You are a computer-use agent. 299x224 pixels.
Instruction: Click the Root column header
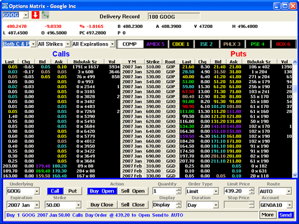tap(170, 62)
